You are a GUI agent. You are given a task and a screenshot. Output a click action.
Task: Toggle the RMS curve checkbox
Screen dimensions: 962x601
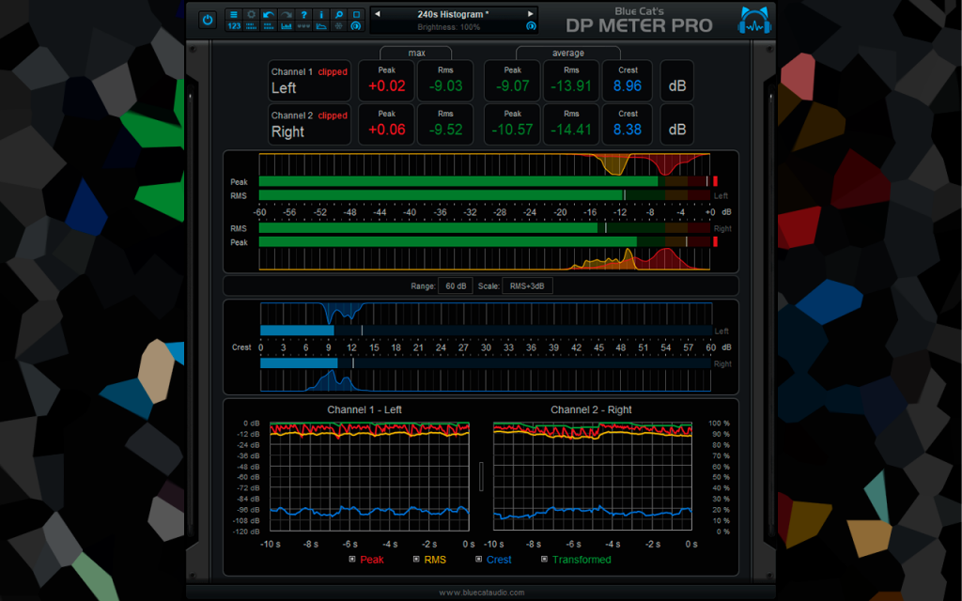(x=416, y=560)
